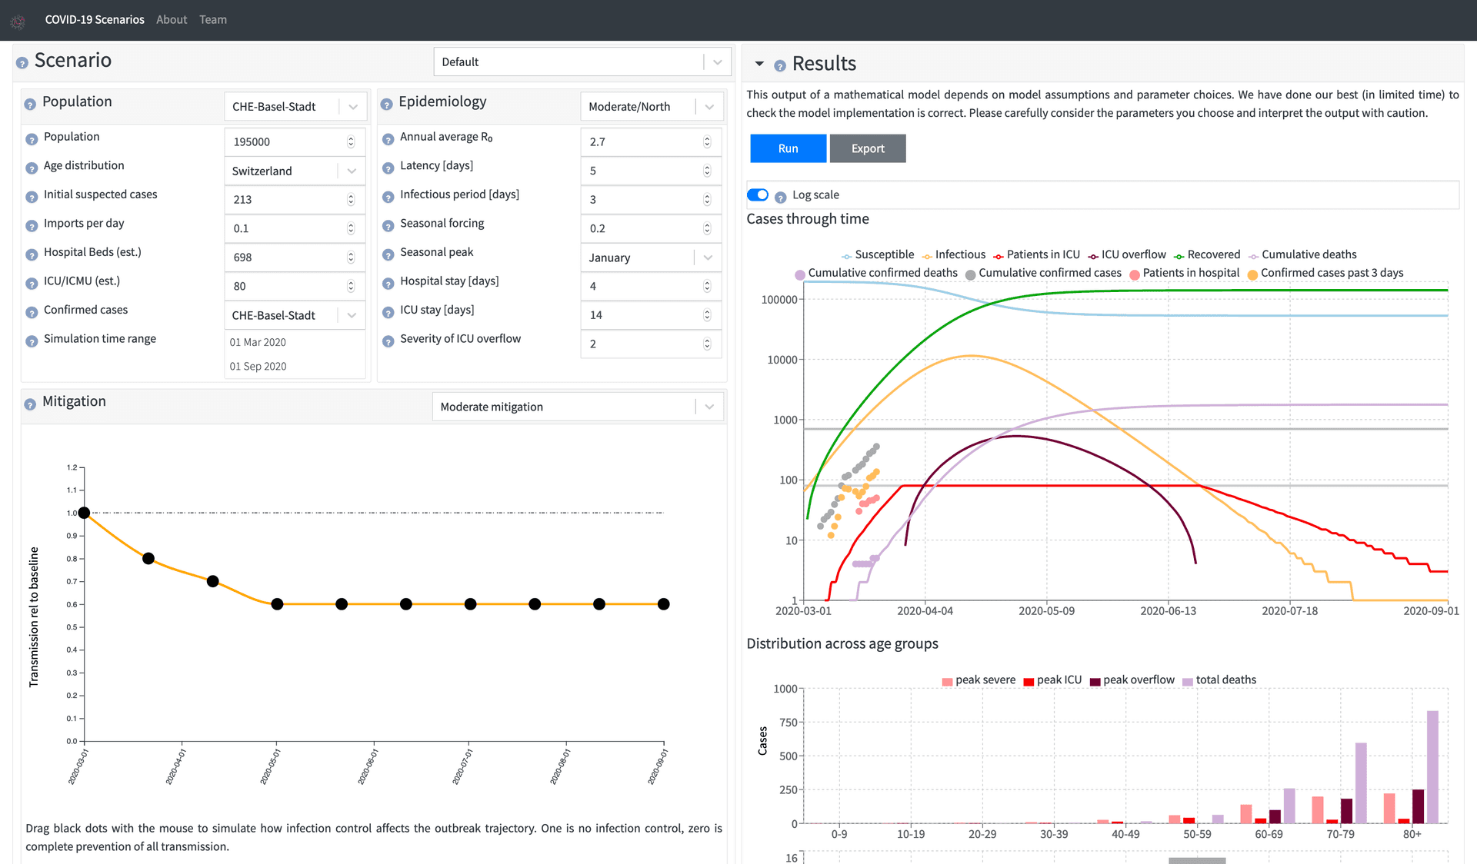Click help icon beside Hospital Beds (est.)

click(x=32, y=254)
